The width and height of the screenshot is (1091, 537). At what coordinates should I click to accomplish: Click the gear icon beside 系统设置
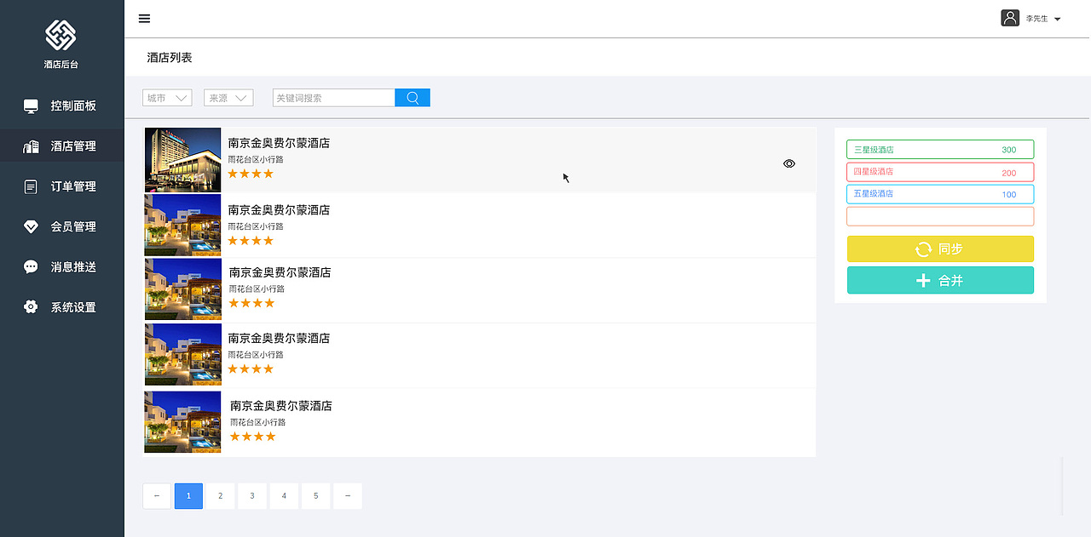31,307
